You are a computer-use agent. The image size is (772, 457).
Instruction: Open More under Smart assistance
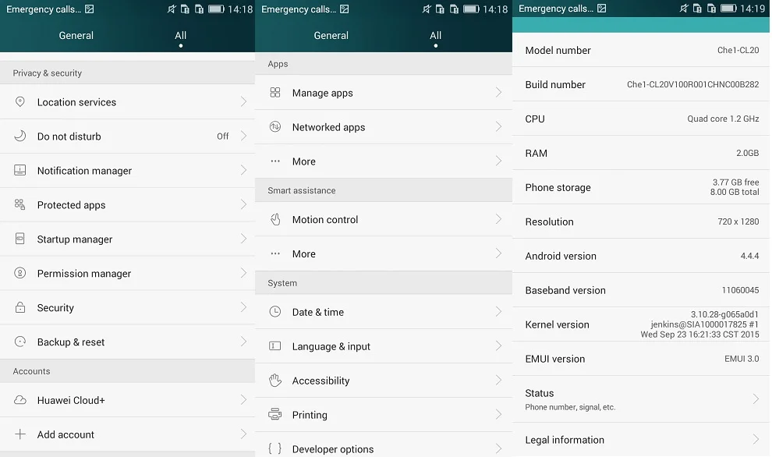click(304, 254)
